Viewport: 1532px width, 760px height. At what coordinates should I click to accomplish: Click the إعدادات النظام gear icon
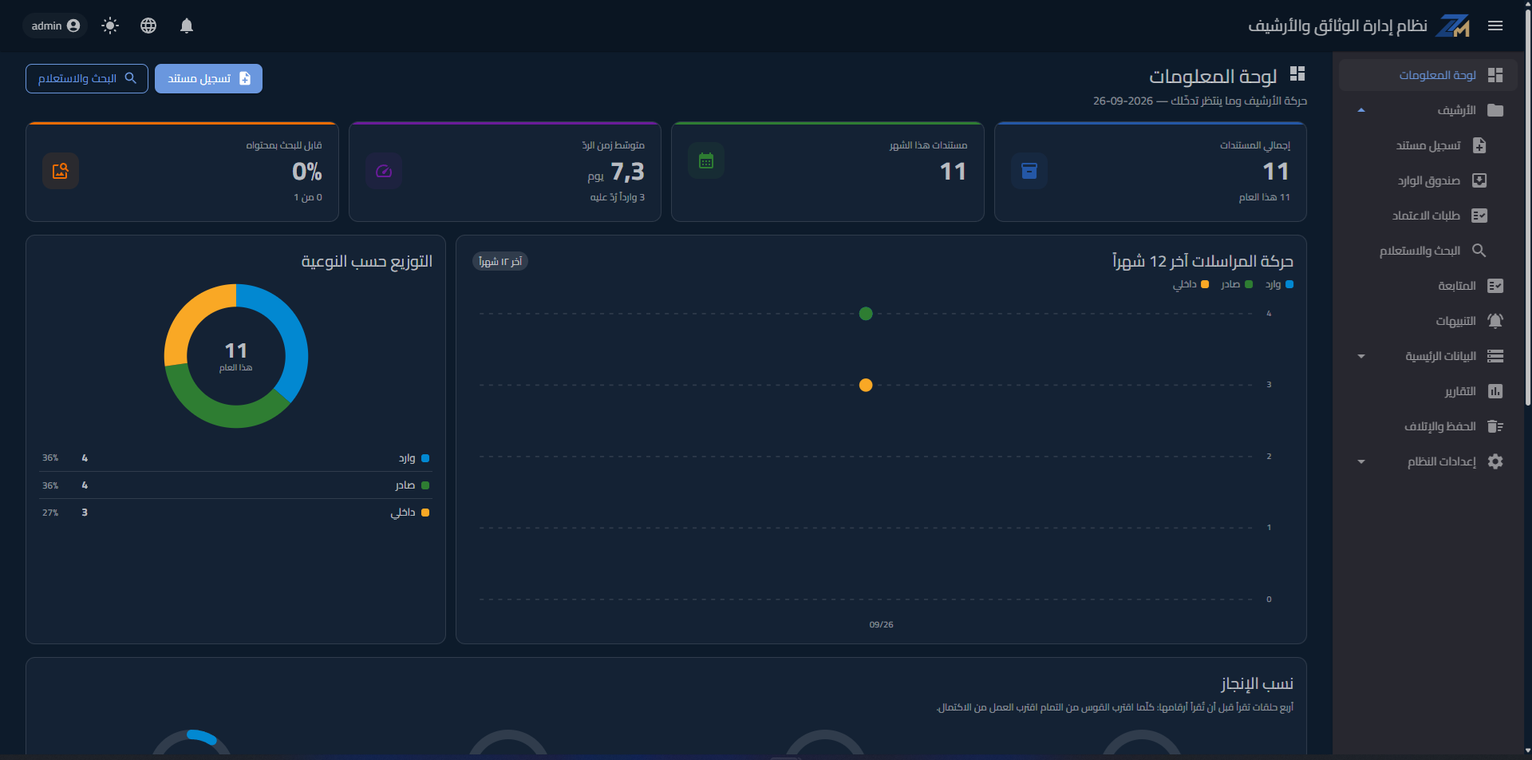(x=1495, y=461)
